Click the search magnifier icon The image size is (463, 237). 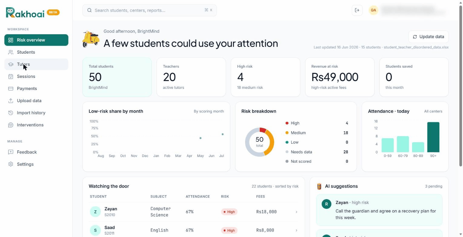point(89,10)
